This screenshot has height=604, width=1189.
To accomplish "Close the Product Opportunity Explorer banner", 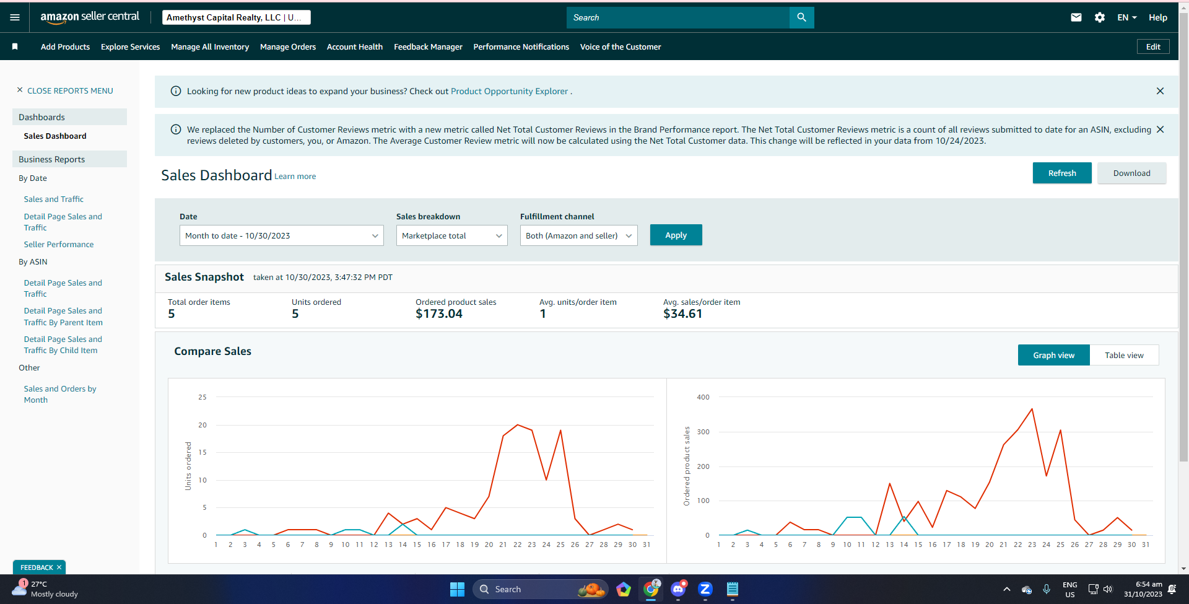I will coord(1160,91).
